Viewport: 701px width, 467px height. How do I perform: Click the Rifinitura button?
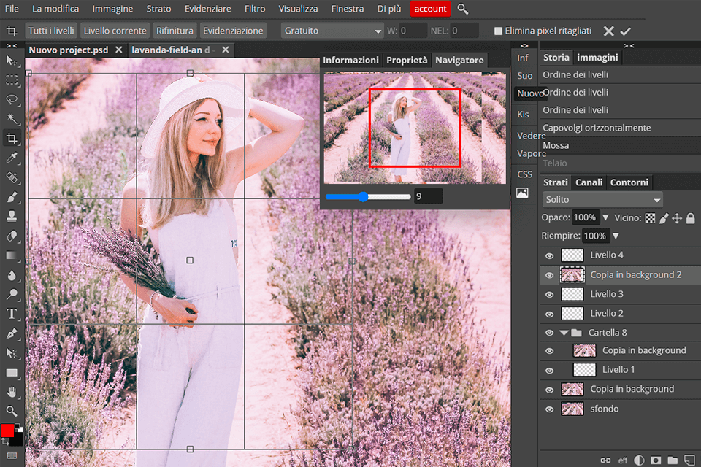pyautogui.click(x=175, y=31)
